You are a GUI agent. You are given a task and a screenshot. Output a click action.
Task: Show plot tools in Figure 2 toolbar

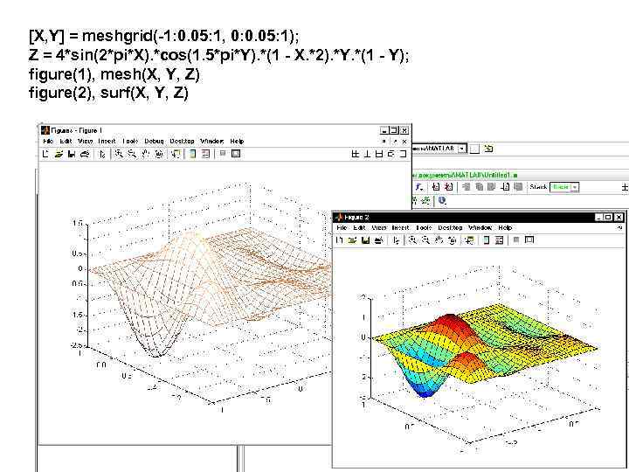click(x=529, y=240)
